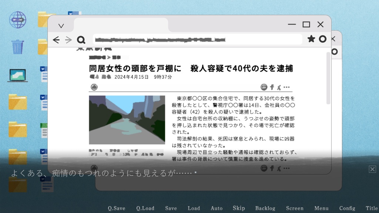379x213 pixels.
Task: Click the browser forward arrow
Action: point(68,40)
